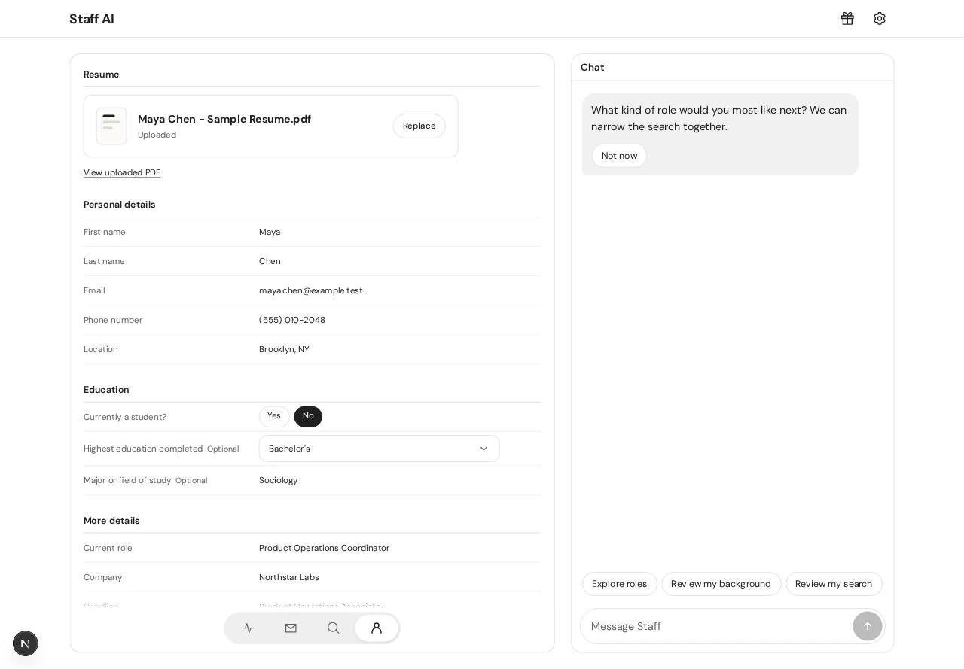Click the Staff AI title
This screenshot has height=669, width=964.
click(92, 19)
